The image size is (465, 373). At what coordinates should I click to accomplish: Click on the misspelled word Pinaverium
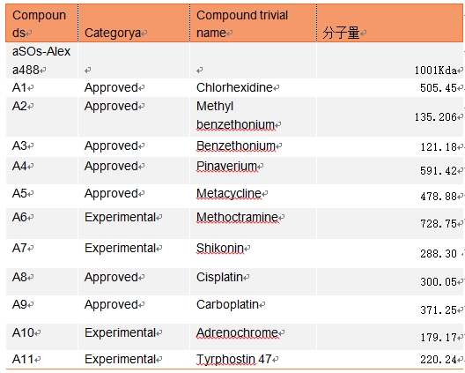click(x=226, y=166)
